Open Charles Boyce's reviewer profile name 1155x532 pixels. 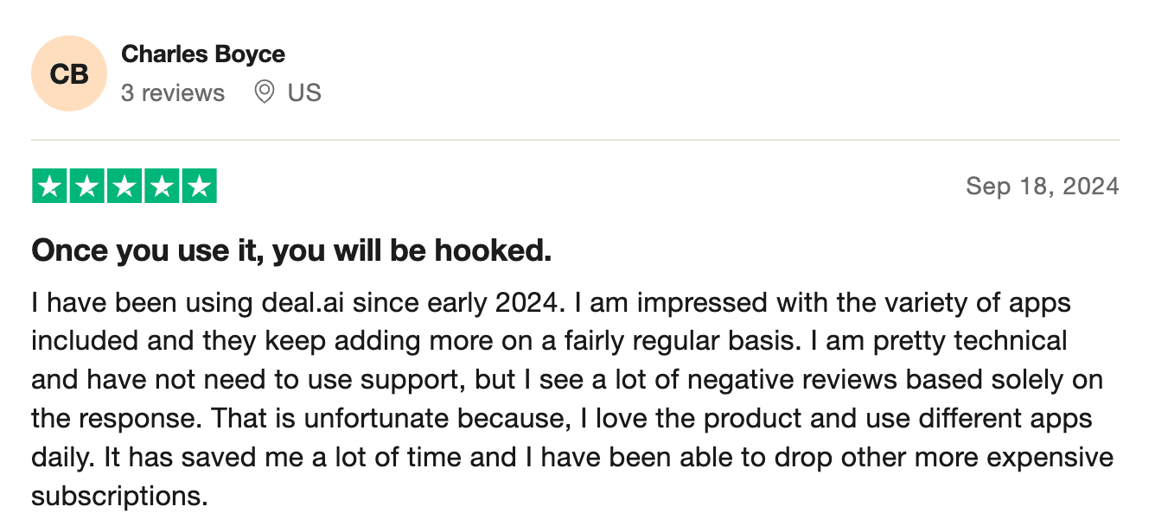pyautogui.click(x=203, y=54)
